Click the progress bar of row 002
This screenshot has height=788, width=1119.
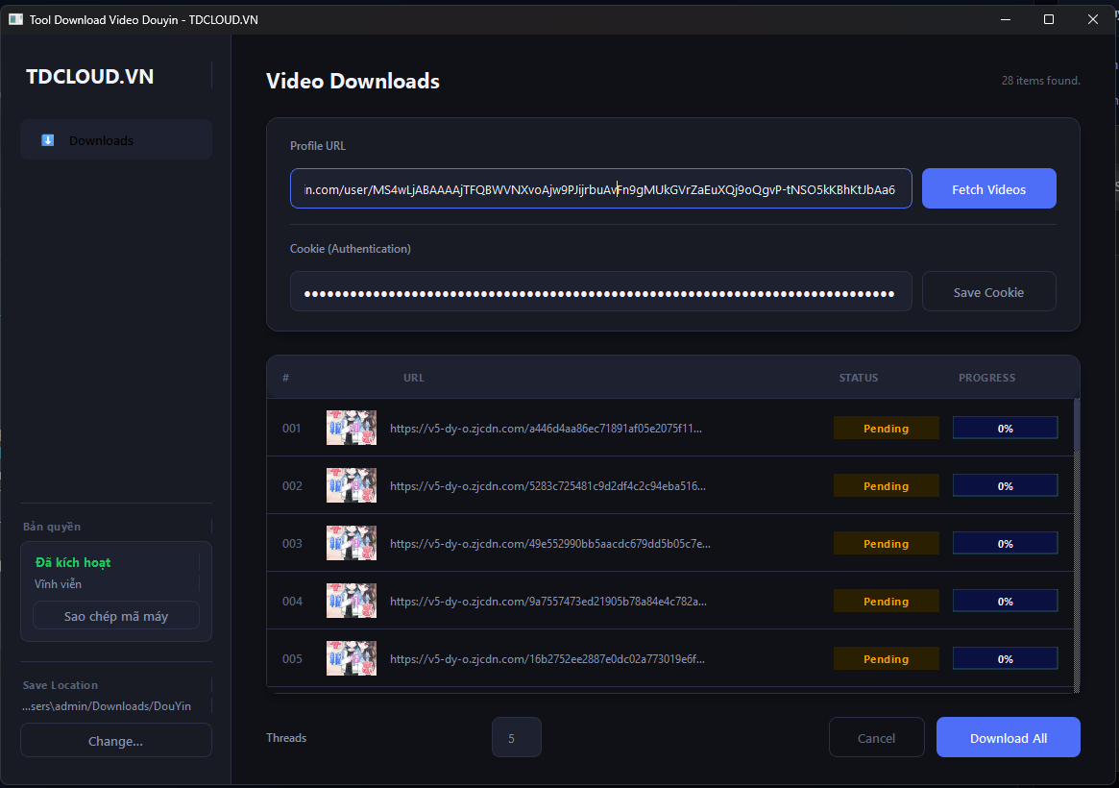pyautogui.click(x=1005, y=486)
